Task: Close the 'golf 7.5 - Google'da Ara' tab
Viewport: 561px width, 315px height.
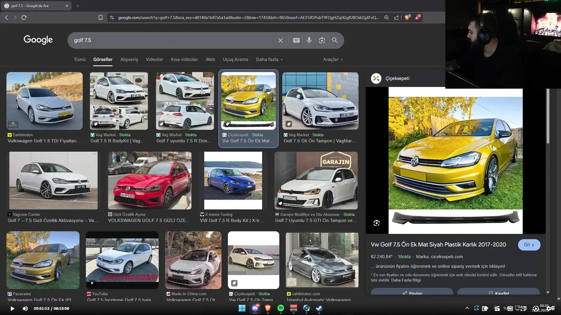Action: pyautogui.click(x=67, y=6)
